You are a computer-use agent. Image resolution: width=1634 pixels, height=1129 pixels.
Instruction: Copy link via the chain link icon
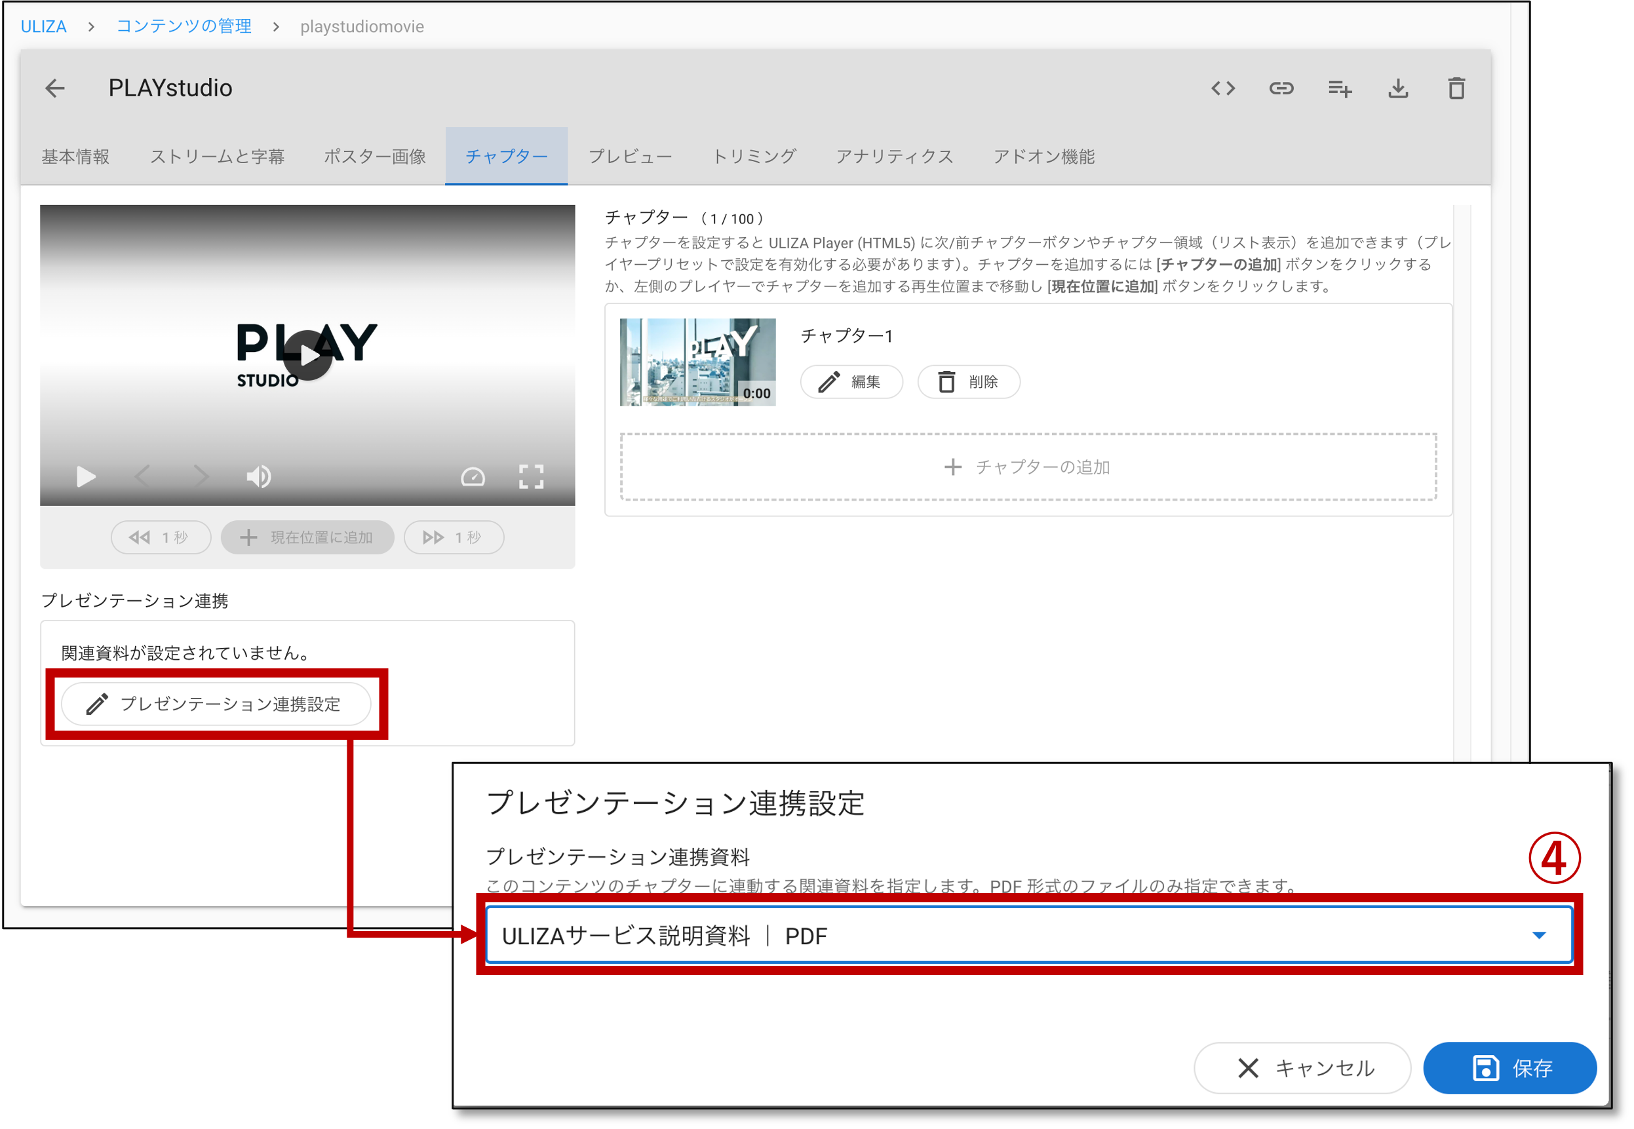pos(1281,88)
